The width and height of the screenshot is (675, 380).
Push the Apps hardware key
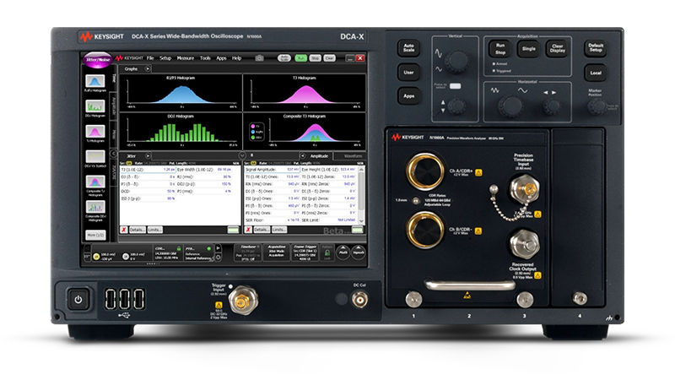click(408, 96)
